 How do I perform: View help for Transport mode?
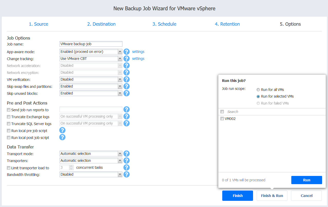pyautogui.click(x=126, y=154)
